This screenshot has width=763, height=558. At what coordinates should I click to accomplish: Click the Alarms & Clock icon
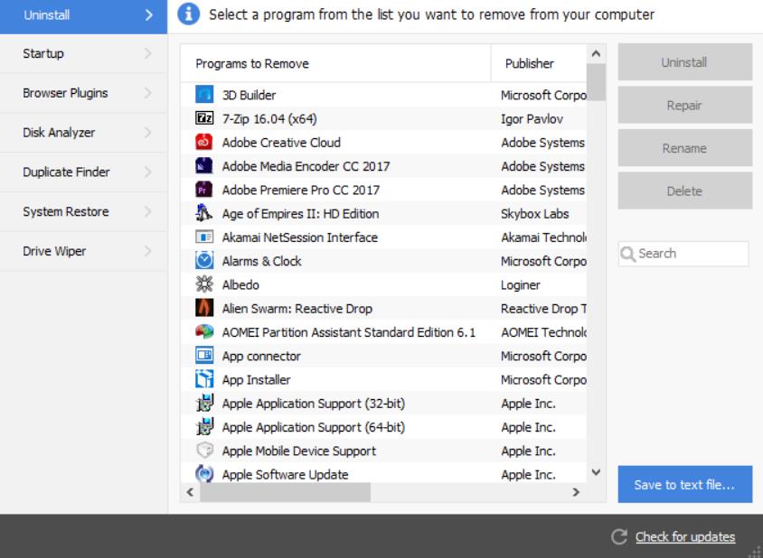click(203, 259)
